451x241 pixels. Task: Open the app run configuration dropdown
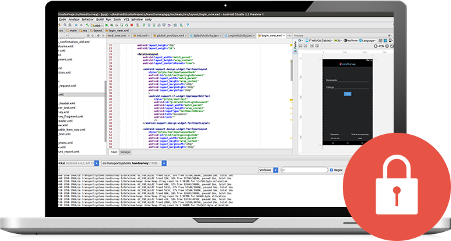pos(97,25)
